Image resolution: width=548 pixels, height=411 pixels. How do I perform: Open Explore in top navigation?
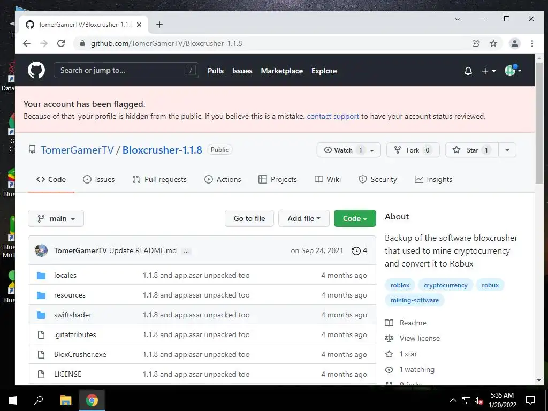click(324, 71)
